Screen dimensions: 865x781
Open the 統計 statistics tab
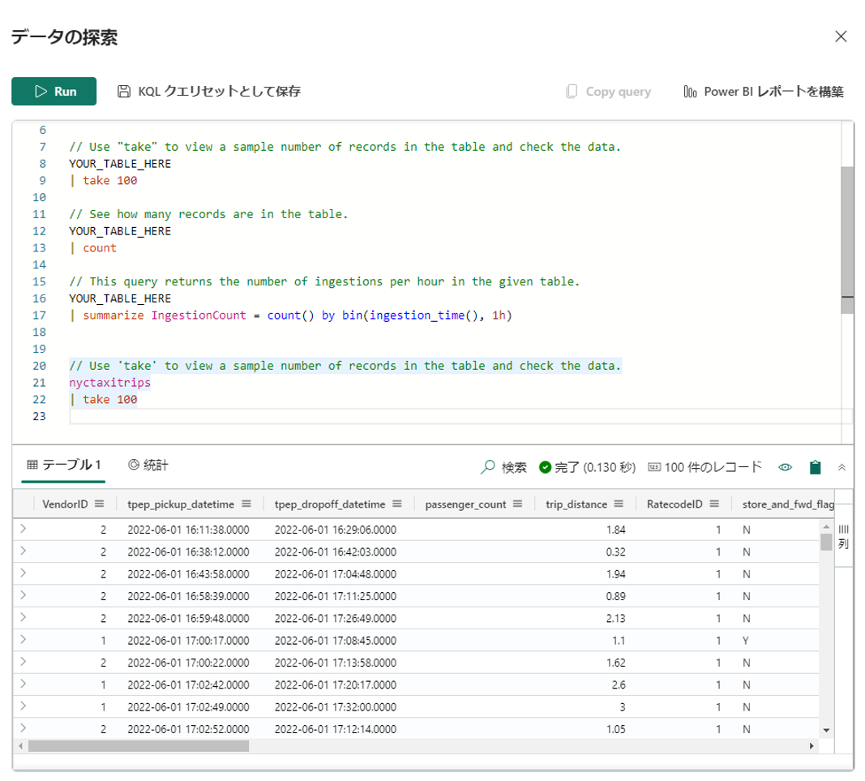tap(148, 466)
